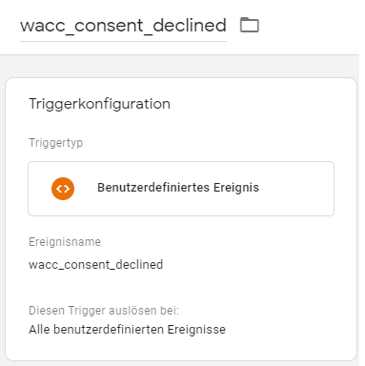365x366 pixels.
Task: Click the Diesen Trigger auslösen bei label
Action: (104, 310)
